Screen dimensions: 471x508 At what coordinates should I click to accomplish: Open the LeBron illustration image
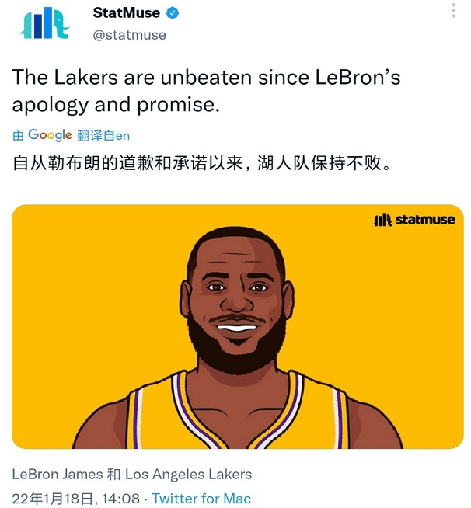click(238, 326)
